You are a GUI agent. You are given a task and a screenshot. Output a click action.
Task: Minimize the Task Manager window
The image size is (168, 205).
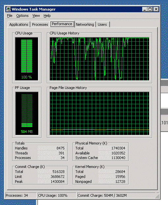[145, 9]
